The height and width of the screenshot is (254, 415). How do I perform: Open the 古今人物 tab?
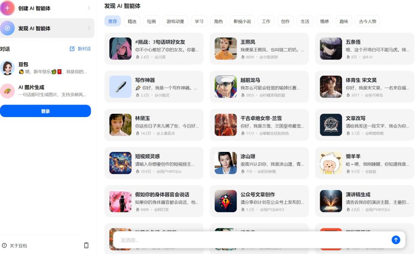coord(367,21)
